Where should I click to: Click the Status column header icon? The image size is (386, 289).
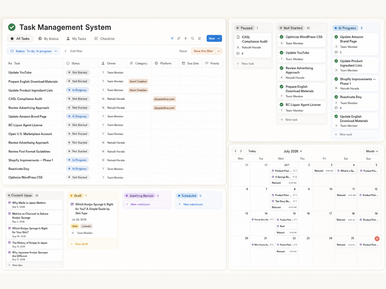(68, 63)
